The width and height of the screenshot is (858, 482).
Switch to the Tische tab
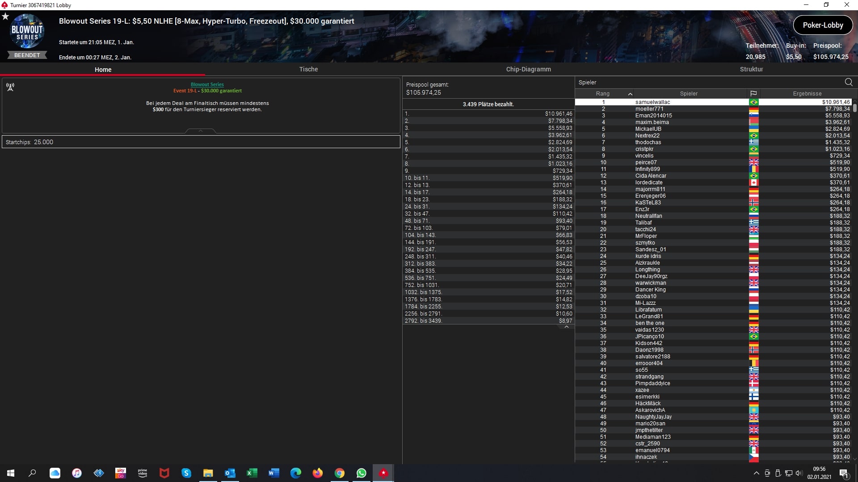tap(308, 69)
